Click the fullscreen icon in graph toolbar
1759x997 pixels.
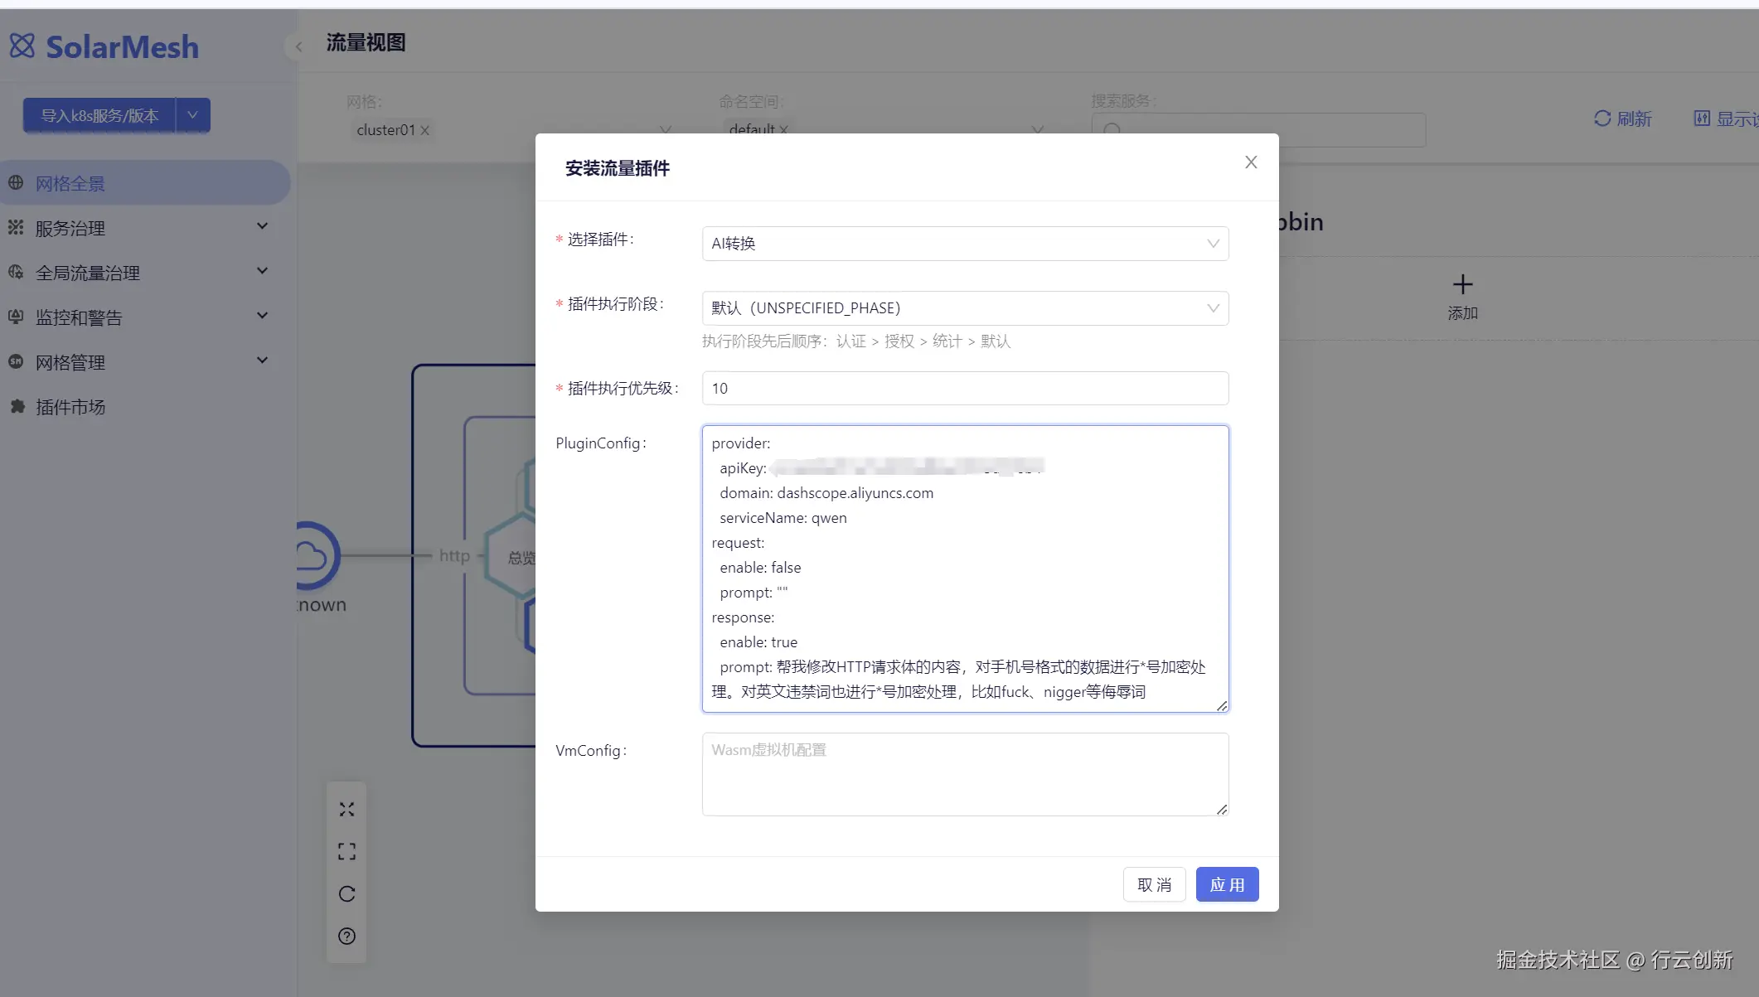click(x=346, y=851)
